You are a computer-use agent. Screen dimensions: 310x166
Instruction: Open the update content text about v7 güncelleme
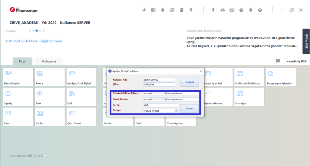click(x=242, y=42)
